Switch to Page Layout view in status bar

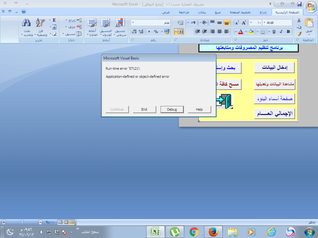pos(66,222)
